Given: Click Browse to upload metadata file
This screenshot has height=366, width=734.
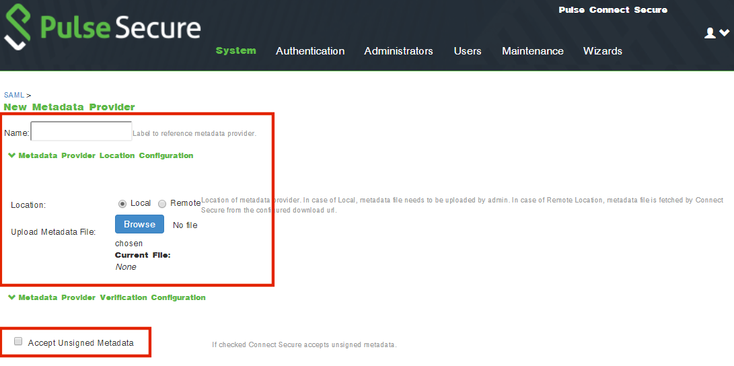Looking at the screenshot, I should pyautogui.click(x=139, y=224).
